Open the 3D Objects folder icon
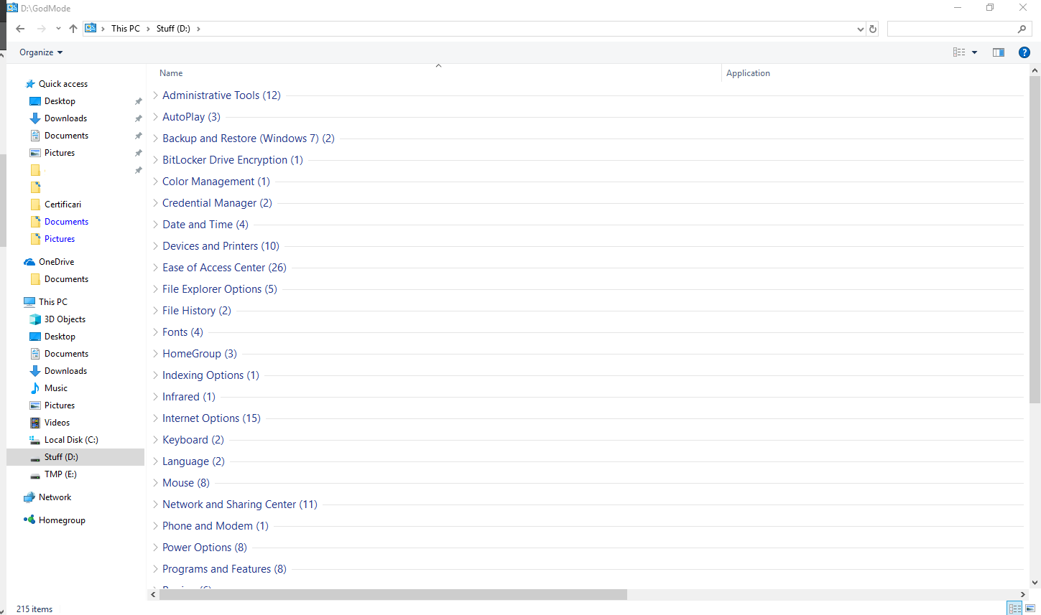The image size is (1041, 615). point(35,319)
